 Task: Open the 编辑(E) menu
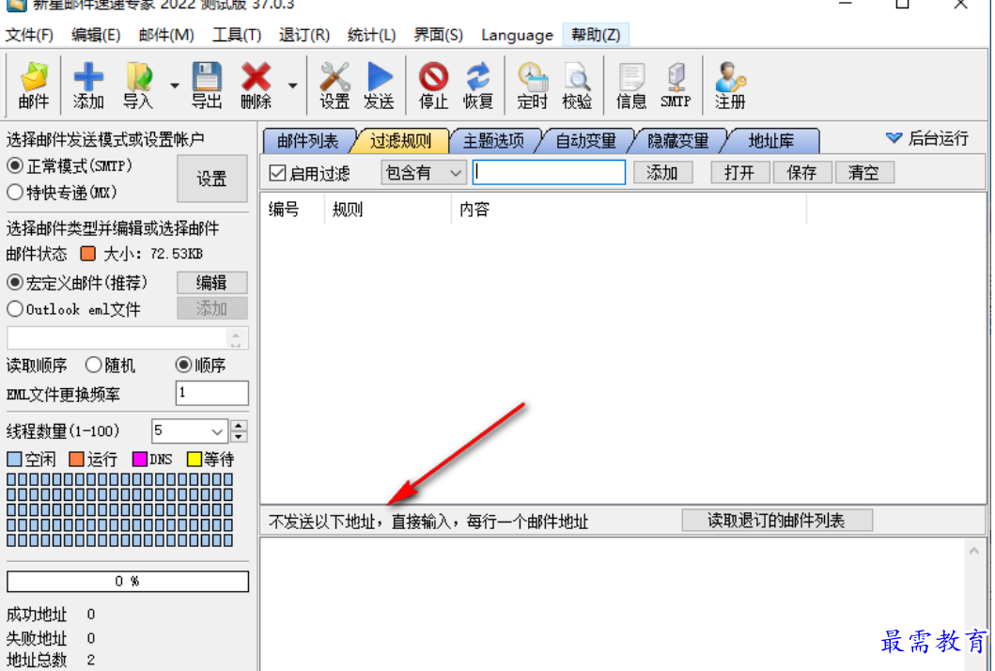tap(96, 35)
